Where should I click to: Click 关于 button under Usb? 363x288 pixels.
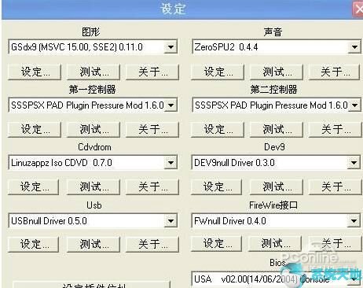point(152,245)
